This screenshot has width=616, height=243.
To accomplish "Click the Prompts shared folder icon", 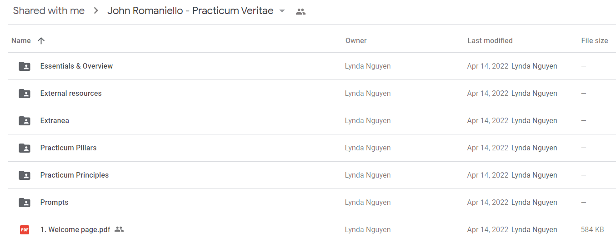I will point(25,203).
